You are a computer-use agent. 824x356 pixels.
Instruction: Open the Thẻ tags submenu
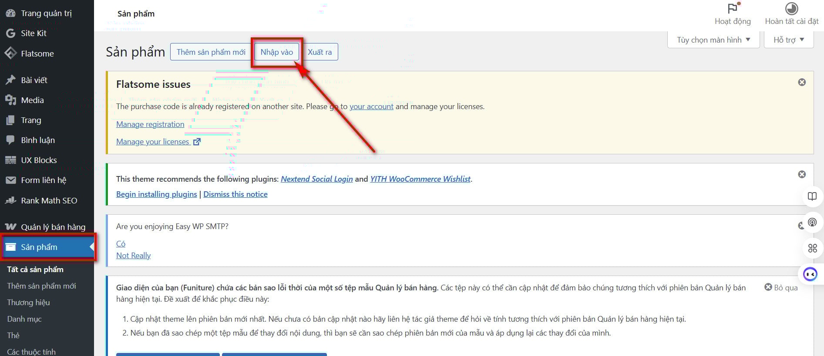pyautogui.click(x=13, y=336)
